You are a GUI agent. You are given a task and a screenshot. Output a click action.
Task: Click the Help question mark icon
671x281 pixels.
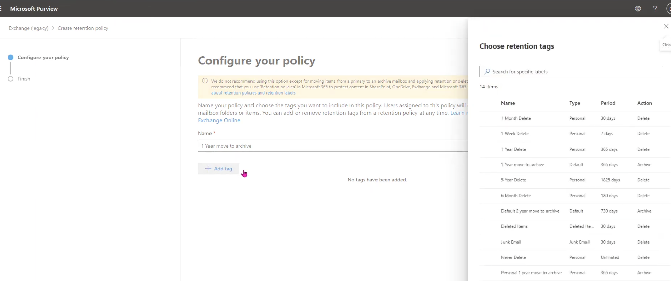pos(655,9)
